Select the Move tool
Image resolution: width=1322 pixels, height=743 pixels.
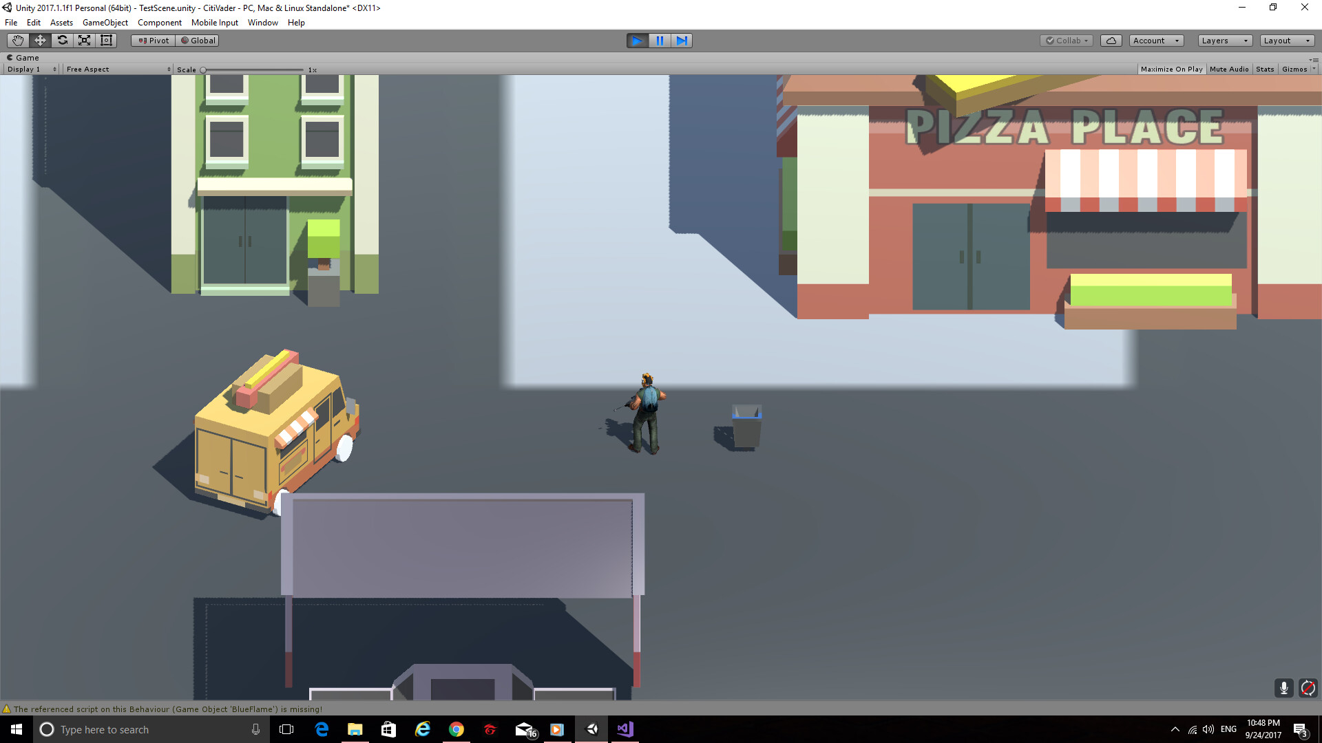[40, 41]
